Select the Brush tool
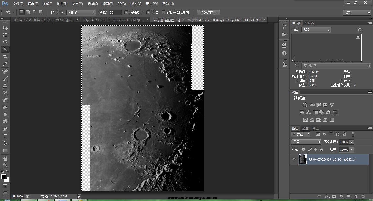The image size is (373, 201). [5, 79]
